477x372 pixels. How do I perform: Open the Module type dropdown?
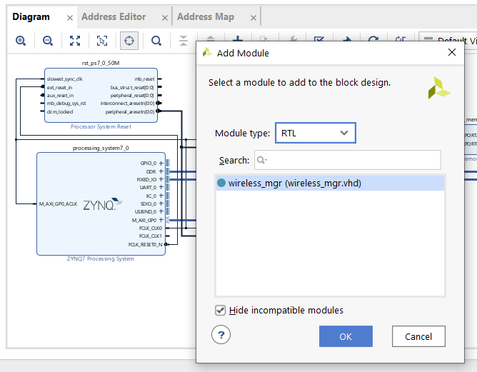(x=316, y=133)
